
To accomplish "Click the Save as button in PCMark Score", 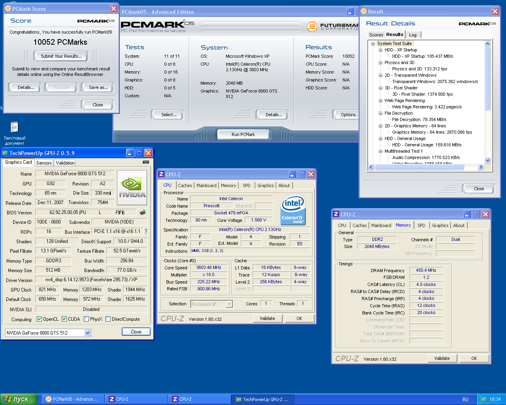I will click(98, 87).
